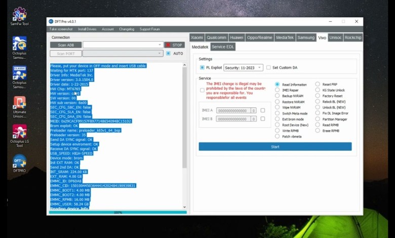Select the KG State Unlock option
This screenshot has height=238, width=395.
[x=318, y=90]
